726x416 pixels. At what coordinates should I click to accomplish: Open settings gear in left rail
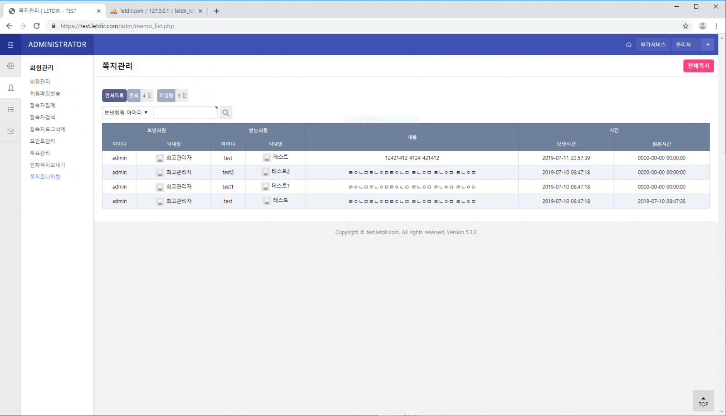coord(10,66)
